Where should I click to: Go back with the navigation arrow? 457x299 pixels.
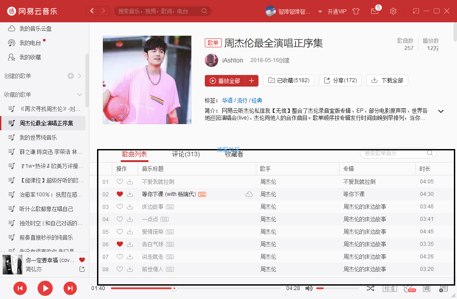tap(92, 11)
